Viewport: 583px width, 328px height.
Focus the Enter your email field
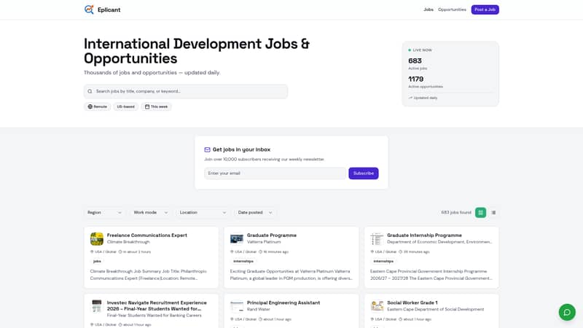275,173
